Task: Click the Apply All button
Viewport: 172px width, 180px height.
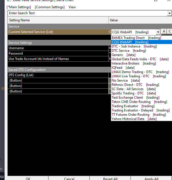Action: pyautogui.click(x=151, y=178)
